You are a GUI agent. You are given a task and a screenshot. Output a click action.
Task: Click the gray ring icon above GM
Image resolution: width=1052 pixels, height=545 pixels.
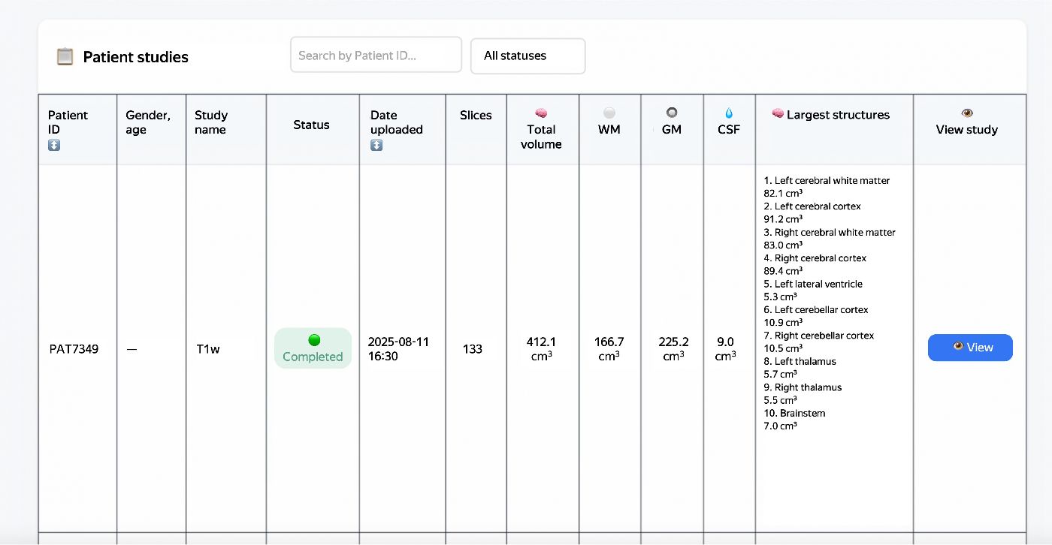click(672, 113)
